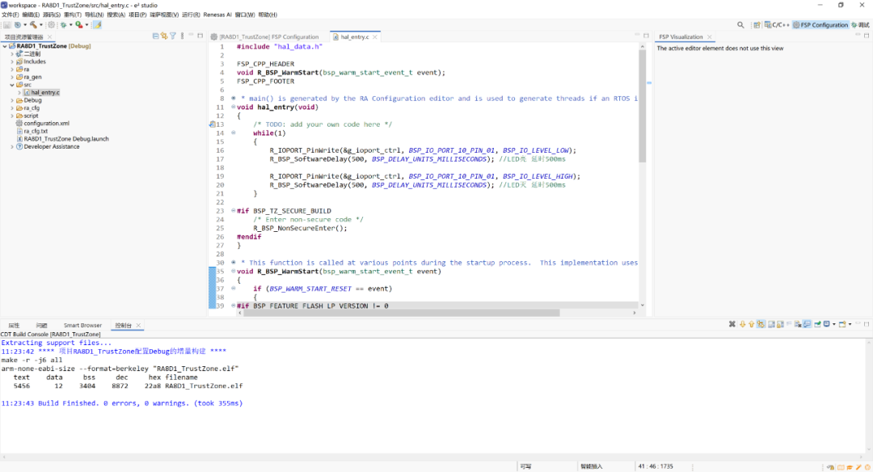Viewport: 873px width, 472px height.
Task: Toggle console highlighted sync button
Action: 761,324
